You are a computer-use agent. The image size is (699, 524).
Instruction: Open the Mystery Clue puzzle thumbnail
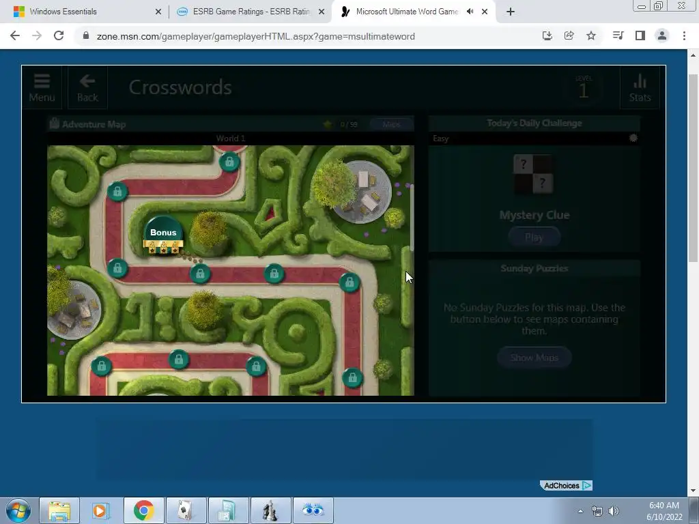pos(534,174)
